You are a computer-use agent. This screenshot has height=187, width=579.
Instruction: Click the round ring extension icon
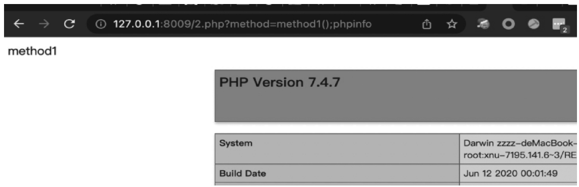click(508, 24)
